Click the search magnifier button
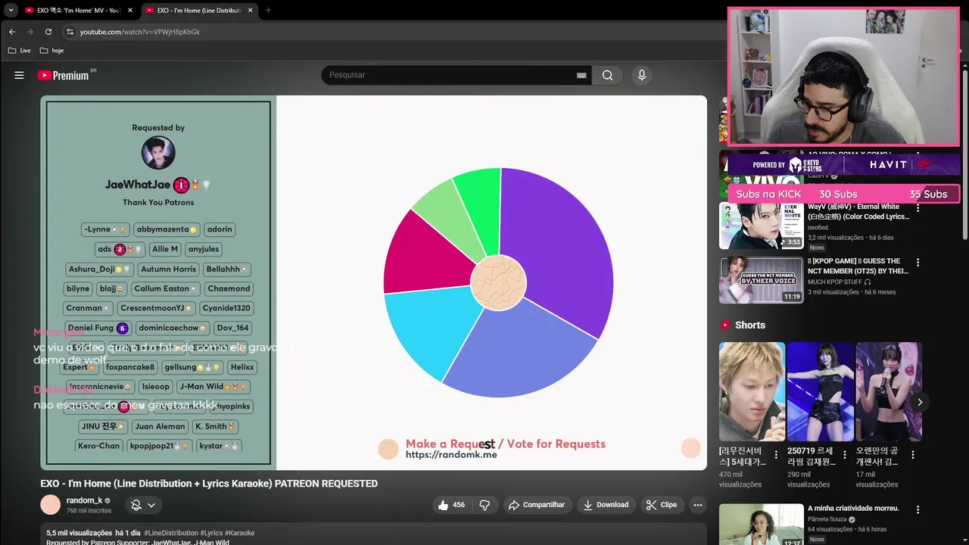 click(607, 75)
